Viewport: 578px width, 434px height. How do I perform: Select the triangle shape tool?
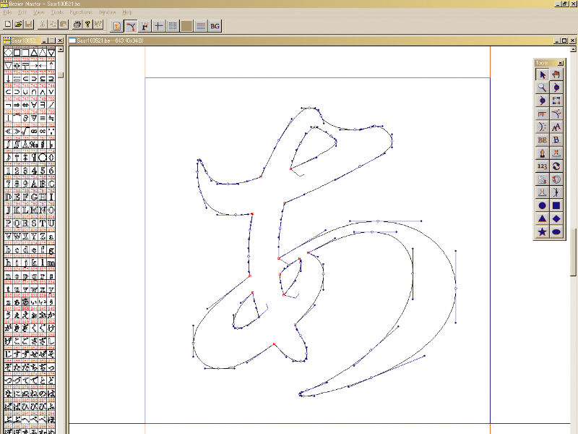[x=542, y=218]
